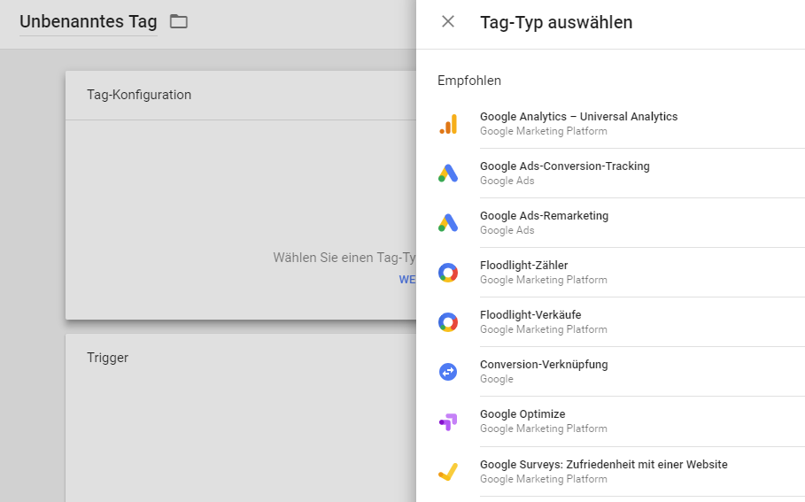Select Google Surveys Zufriedenheit tag
This screenshot has height=502, width=805.
click(610, 471)
